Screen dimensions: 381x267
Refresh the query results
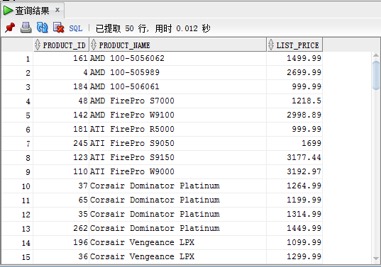click(x=42, y=28)
